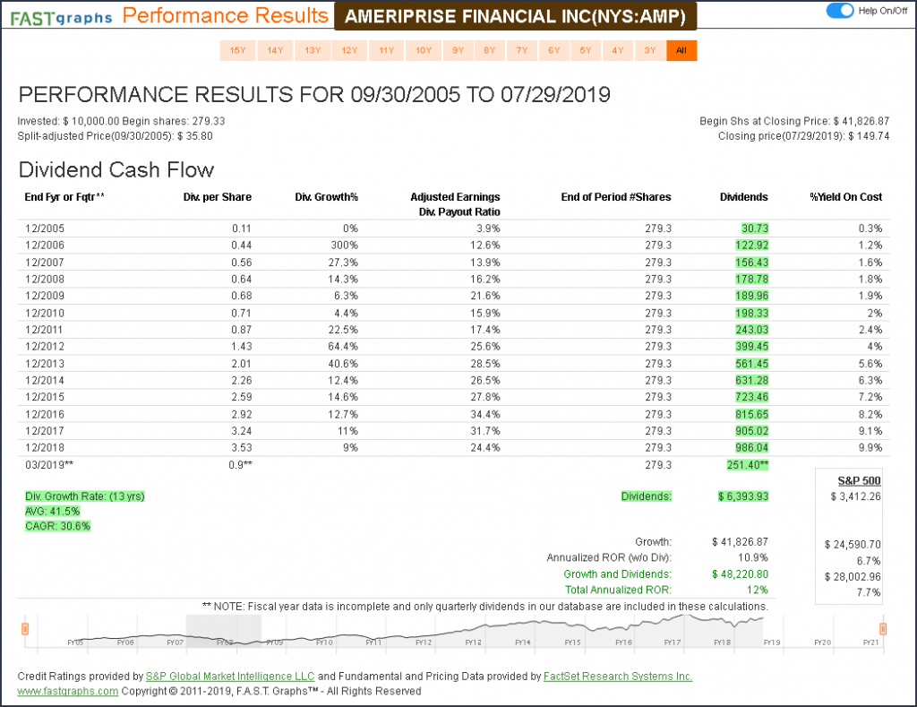Click the S&P 500 dividends $ 3,412.26
The height and width of the screenshot is (707, 917).
tap(855, 496)
